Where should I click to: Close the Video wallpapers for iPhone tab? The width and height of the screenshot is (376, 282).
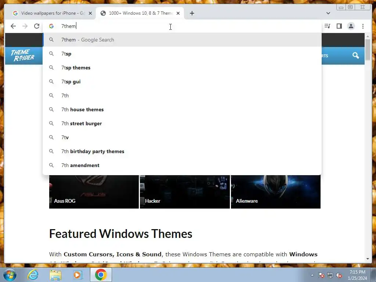click(x=90, y=13)
